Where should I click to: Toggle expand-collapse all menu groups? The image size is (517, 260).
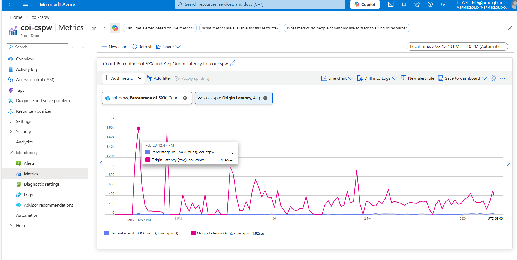click(73, 47)
